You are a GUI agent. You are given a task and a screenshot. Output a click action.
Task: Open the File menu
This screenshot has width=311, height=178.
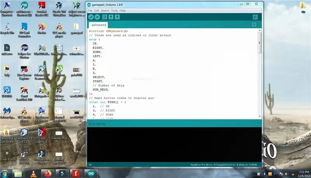tap(90, 10)
